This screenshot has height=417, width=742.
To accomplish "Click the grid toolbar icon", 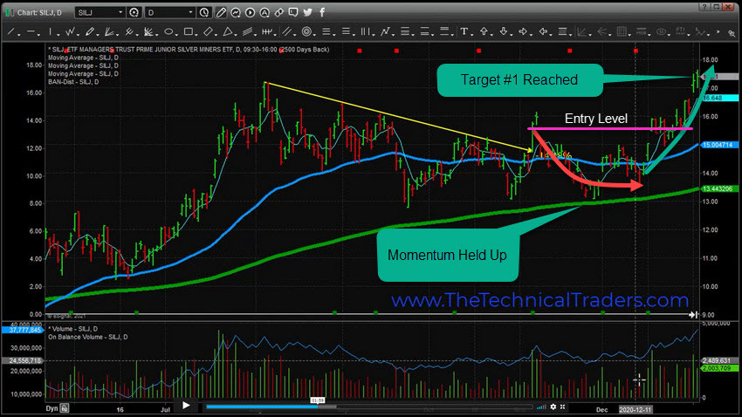I will 622,32.
